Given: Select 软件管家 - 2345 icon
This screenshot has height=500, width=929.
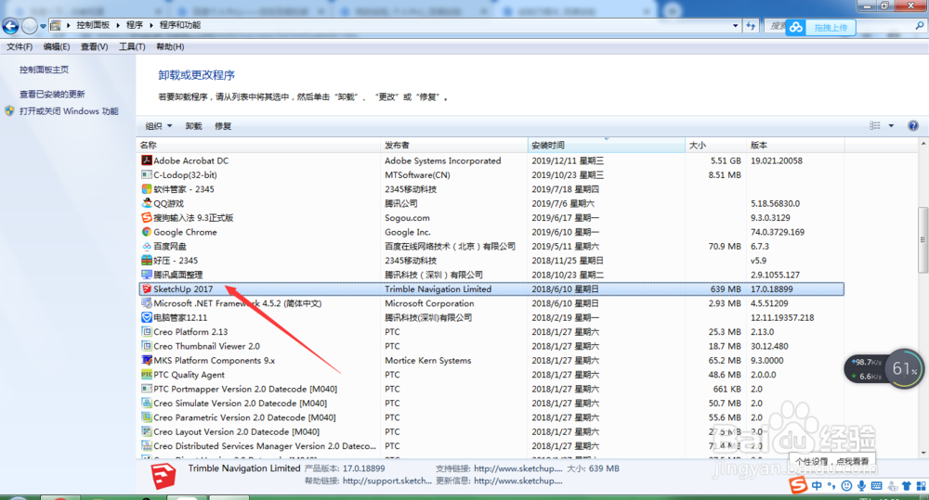Looking at the screenshot, I should pos(147,188).
